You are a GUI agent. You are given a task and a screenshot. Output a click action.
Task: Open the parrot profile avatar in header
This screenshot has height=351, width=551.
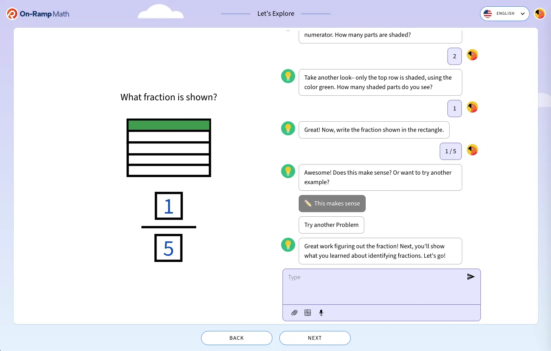coord(539,14)
